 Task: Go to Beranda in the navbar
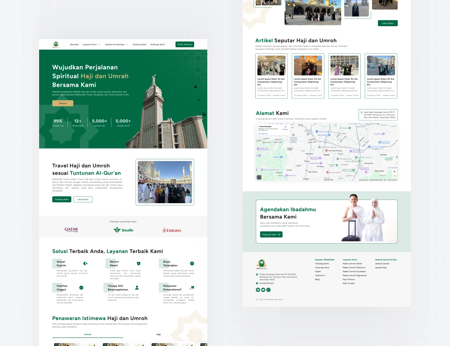click(74, 45)
